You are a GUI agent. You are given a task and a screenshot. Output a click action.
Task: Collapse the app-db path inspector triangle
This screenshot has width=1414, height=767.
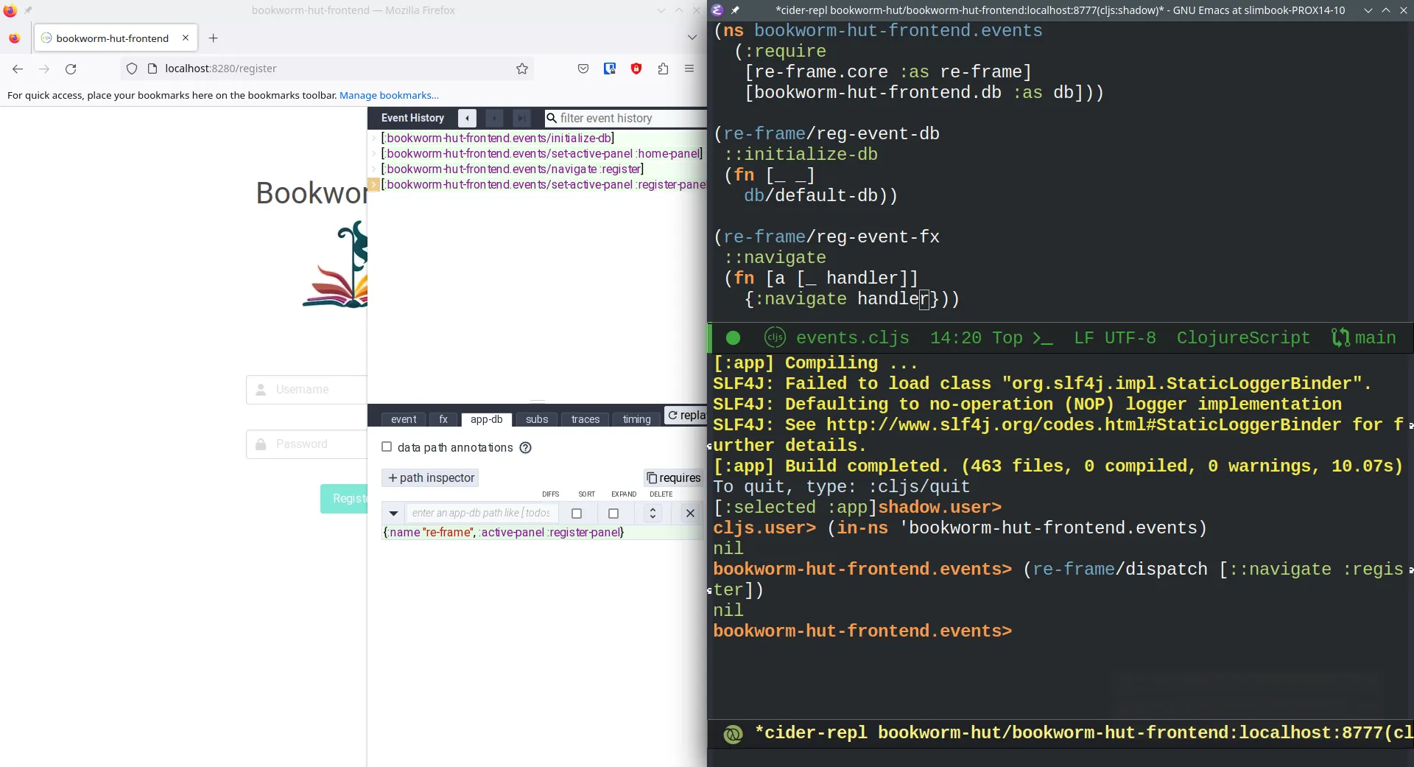[x=393, y=514]
